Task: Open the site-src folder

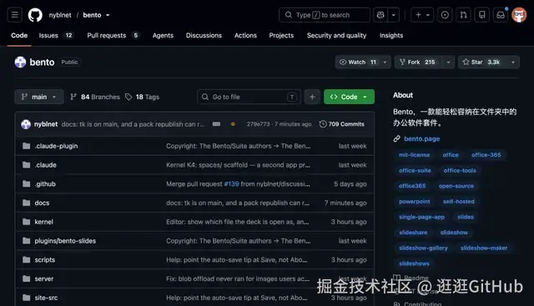Action: coord(46,298)
